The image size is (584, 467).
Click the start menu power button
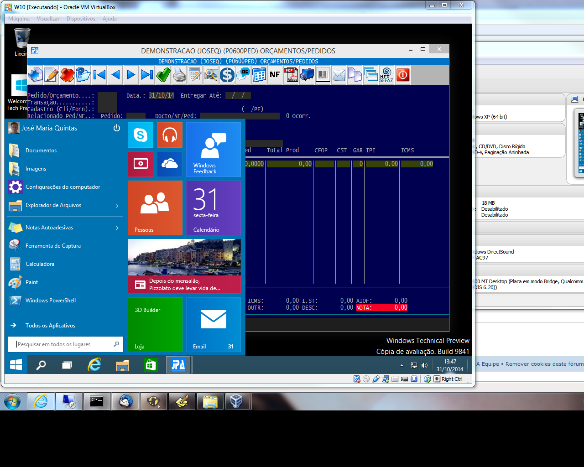pyautogui.click(x=117, y=128)
